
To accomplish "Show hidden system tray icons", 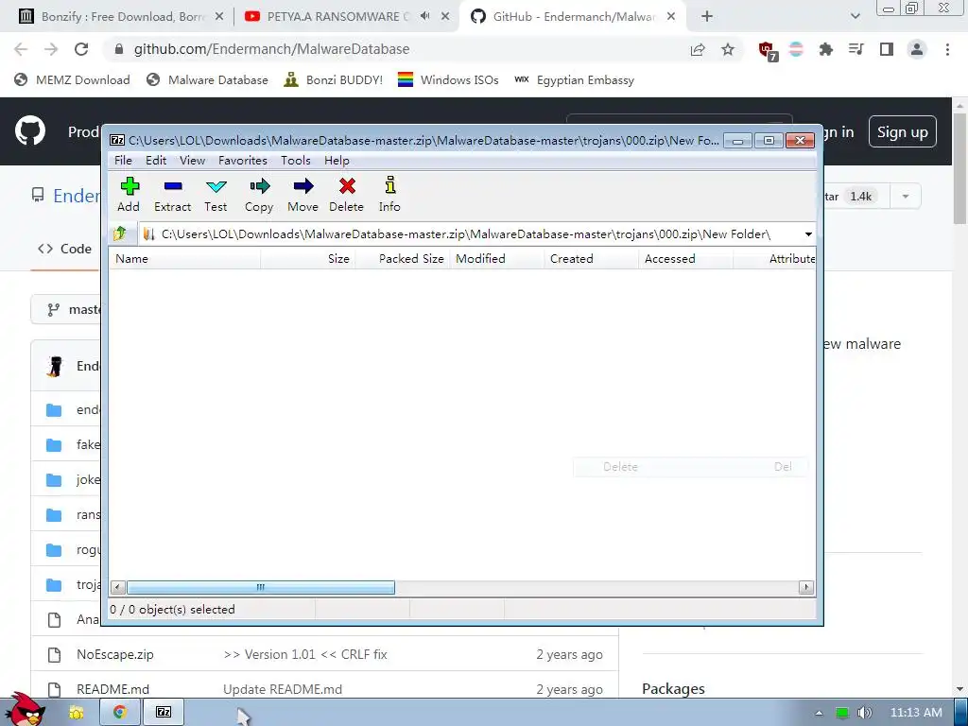I will [x=819, y=713].
